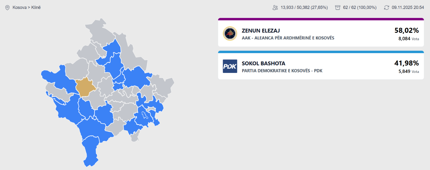
Task: Click the 09.11.2025 20:54 update timestamp
Action: pyautogui.click(x=408, y=7)
